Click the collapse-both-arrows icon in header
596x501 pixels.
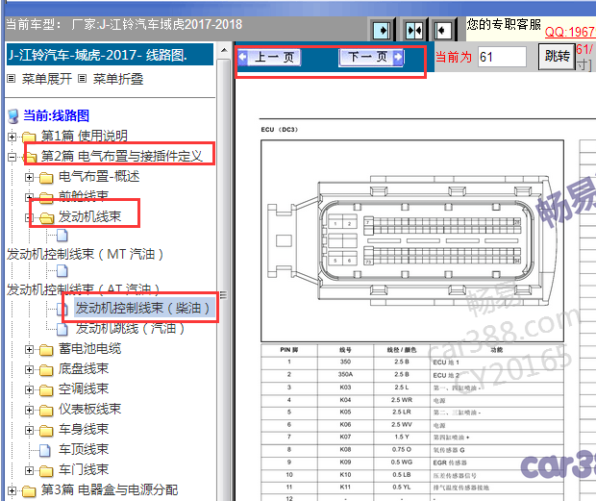413,30
